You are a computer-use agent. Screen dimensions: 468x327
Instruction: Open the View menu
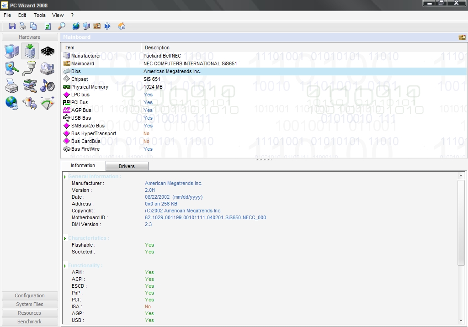coord(58,15)
